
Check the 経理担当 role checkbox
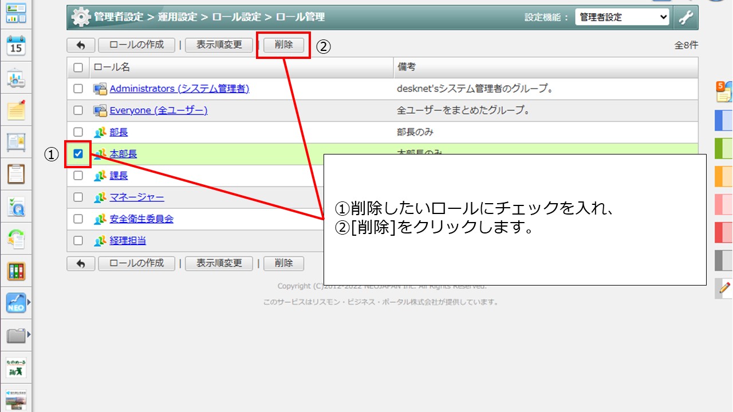[78, 241]
